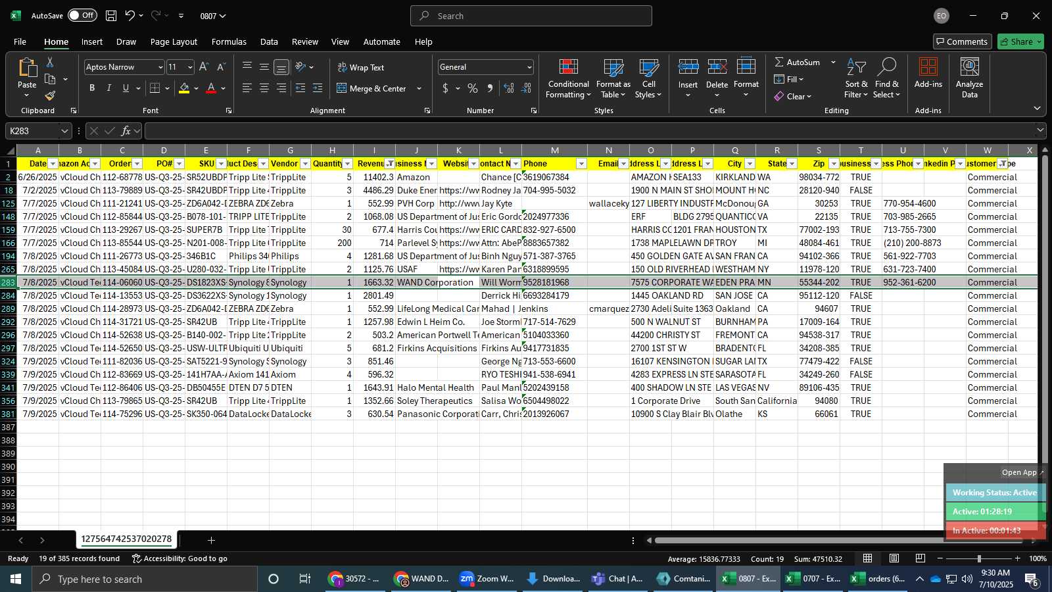Expand the Merge & Center dropdown arrow
Screen dimensions: 1052x592
419,89
